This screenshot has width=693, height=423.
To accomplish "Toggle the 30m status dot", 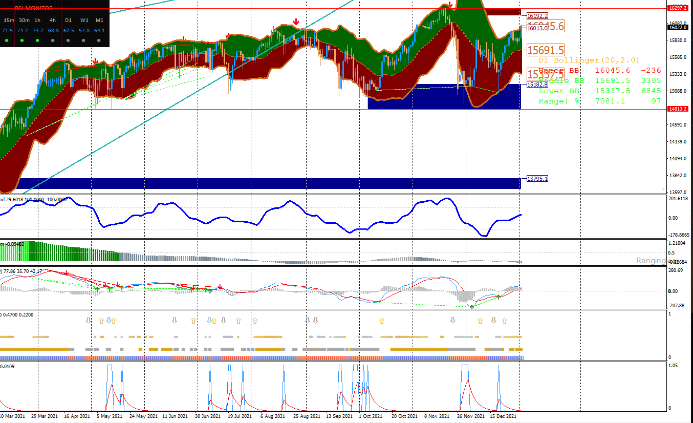I will 22,40.
